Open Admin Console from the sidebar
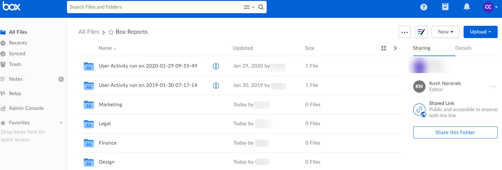This screenshot has height=170, width=502. [26, 108]
